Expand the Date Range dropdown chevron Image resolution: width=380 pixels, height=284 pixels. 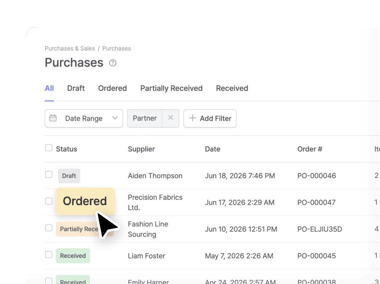pyautogui.click(x=115, y=118)
